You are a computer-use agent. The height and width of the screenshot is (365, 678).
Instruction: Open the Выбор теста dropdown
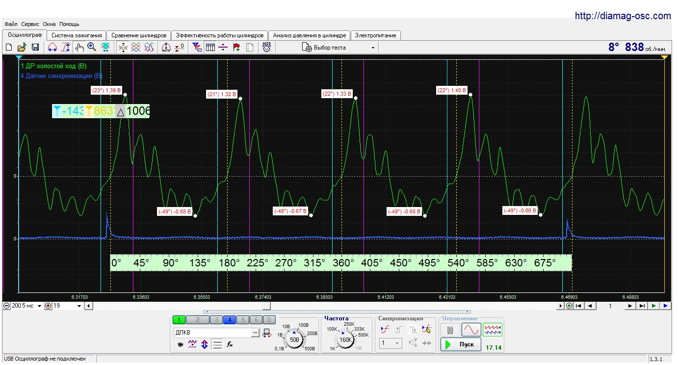pyautogui.click(x=339, y=48)
